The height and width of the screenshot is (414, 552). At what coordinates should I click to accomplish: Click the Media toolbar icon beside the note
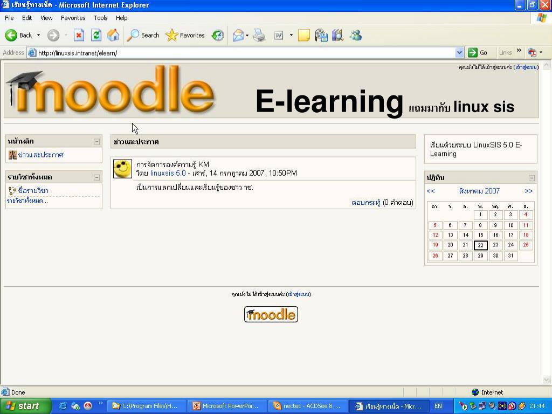[x=321, y=35]
